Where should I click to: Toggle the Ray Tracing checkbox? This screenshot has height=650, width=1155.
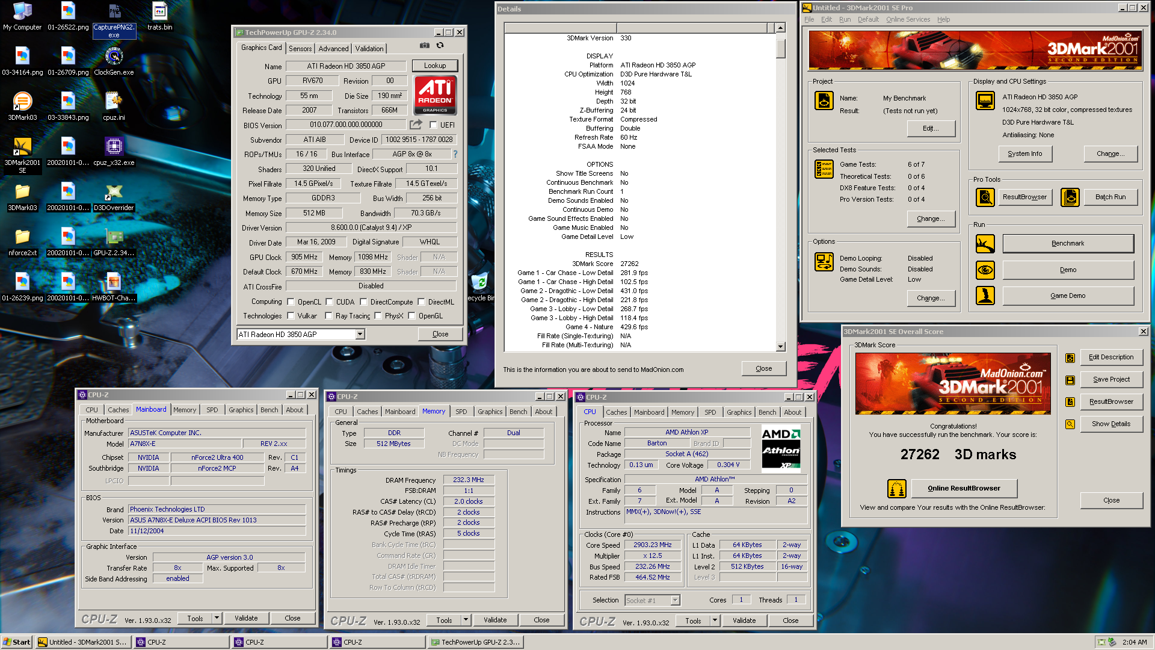pyautogui.click(x=328, y=316)
